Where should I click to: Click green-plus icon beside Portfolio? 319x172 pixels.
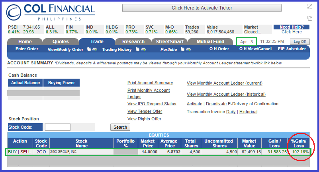(188, 49)
